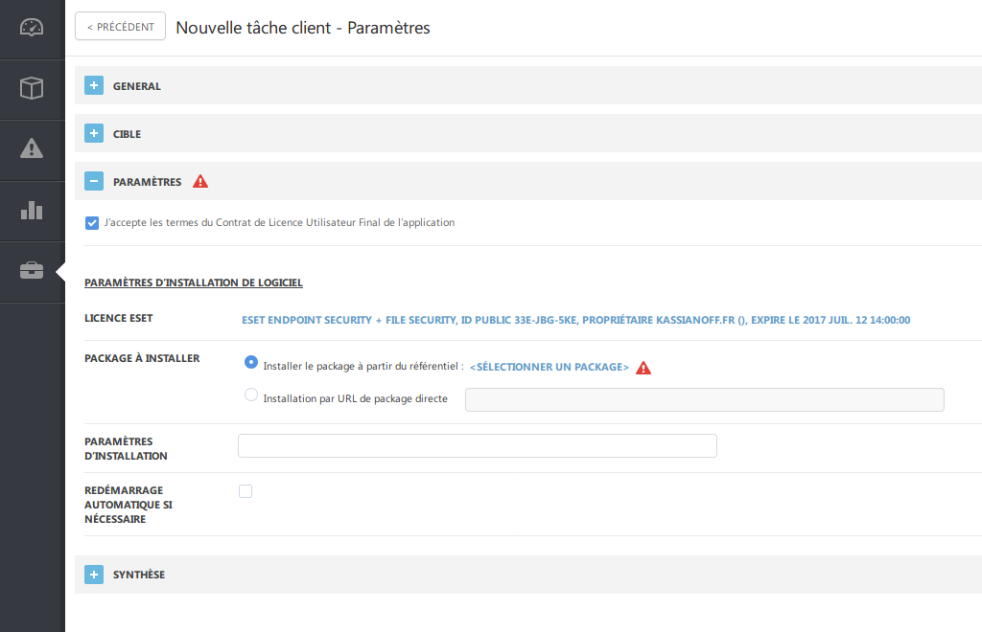This screenshot has height=632, width=982.
Task: Click the red warning icon beside Paramètres
Action: click(200, 182)
